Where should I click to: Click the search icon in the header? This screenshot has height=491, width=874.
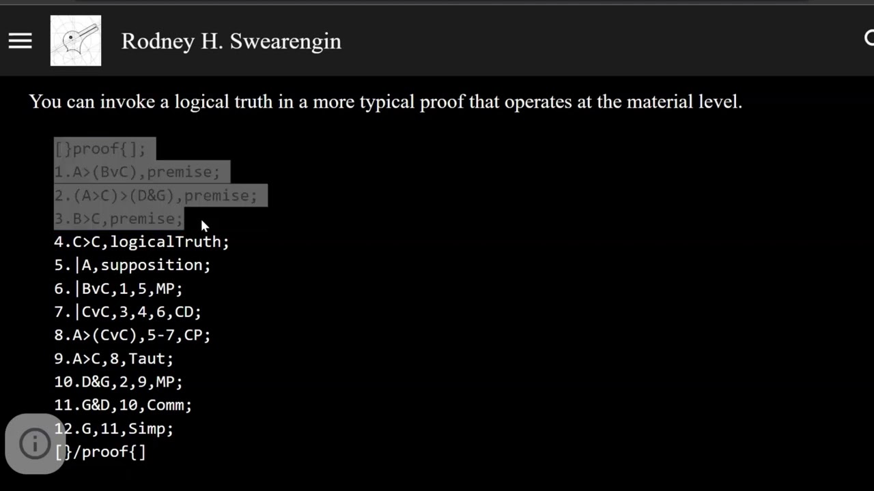click(869, 39)
